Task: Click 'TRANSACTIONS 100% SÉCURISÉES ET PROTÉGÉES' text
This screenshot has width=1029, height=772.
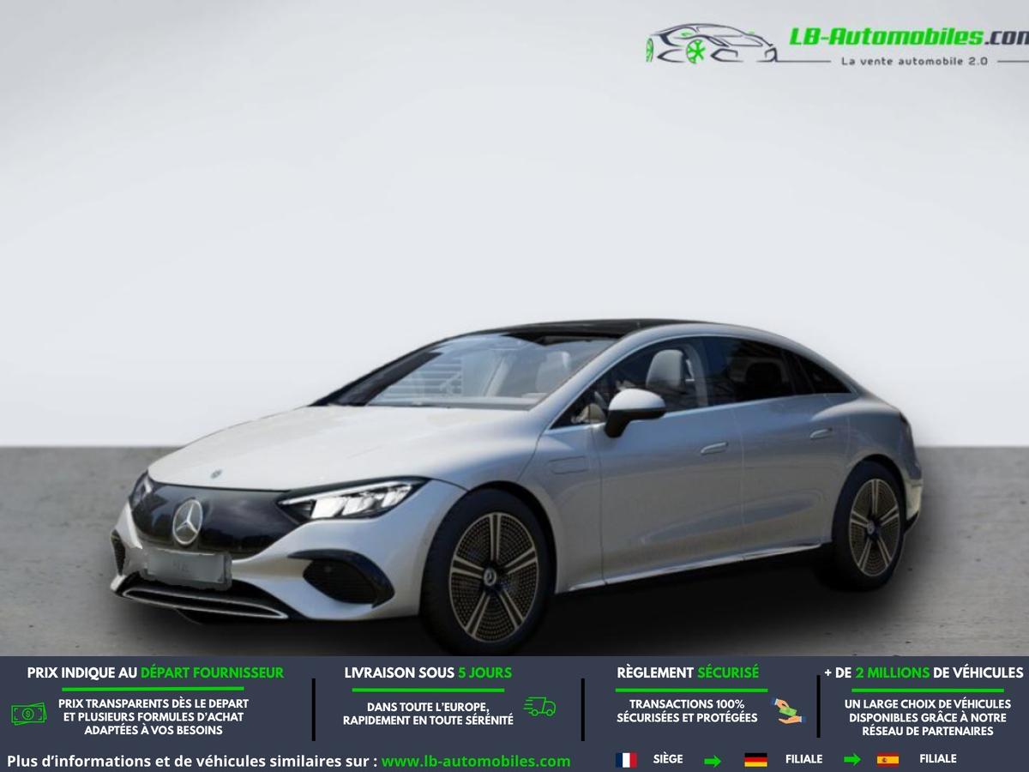Action: [687, 710]
